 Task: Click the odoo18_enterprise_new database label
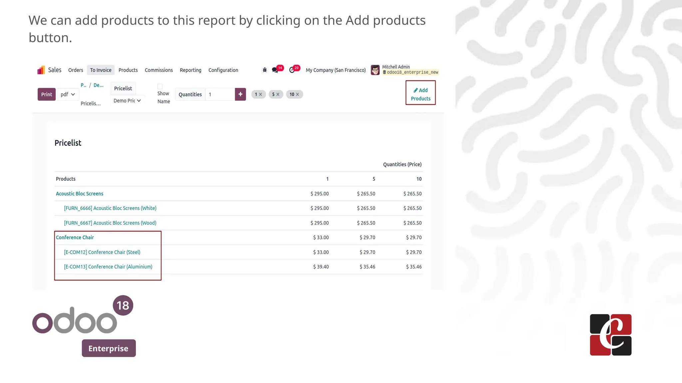[411, 72]
